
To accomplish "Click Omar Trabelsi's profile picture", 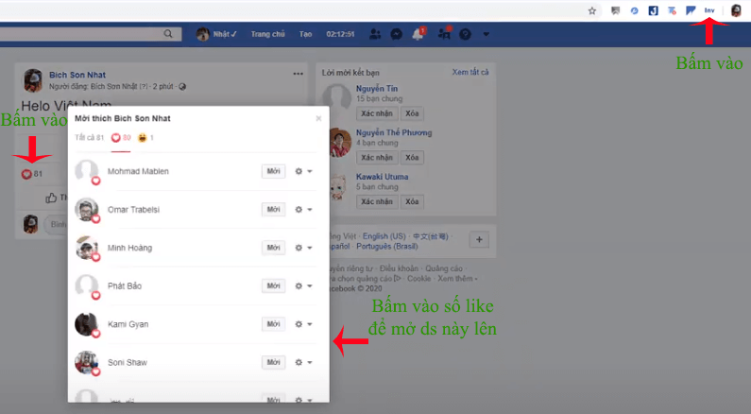I will click(x=87, y=210).
